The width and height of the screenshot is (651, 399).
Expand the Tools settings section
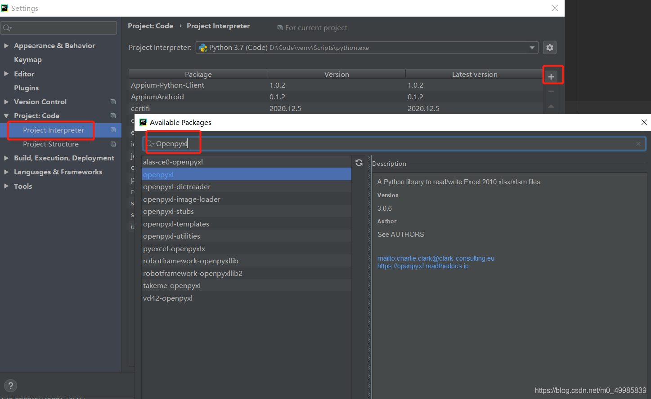click(6, 186)
